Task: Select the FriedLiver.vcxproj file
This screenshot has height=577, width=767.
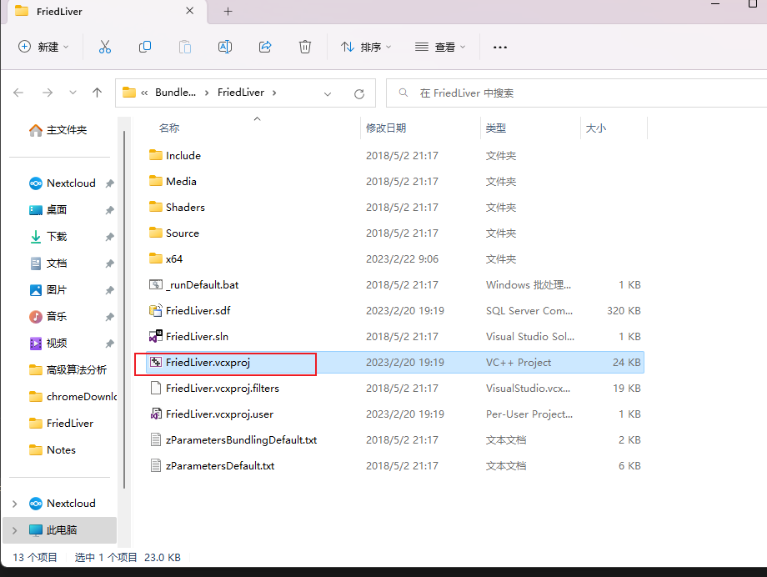Action: [395, 363]
